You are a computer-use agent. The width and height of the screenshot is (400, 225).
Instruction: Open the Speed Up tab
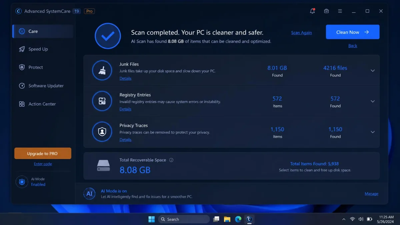[x=43, y=49]
